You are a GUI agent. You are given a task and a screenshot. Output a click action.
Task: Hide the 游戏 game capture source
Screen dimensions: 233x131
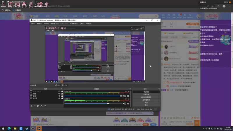point(59,96)
